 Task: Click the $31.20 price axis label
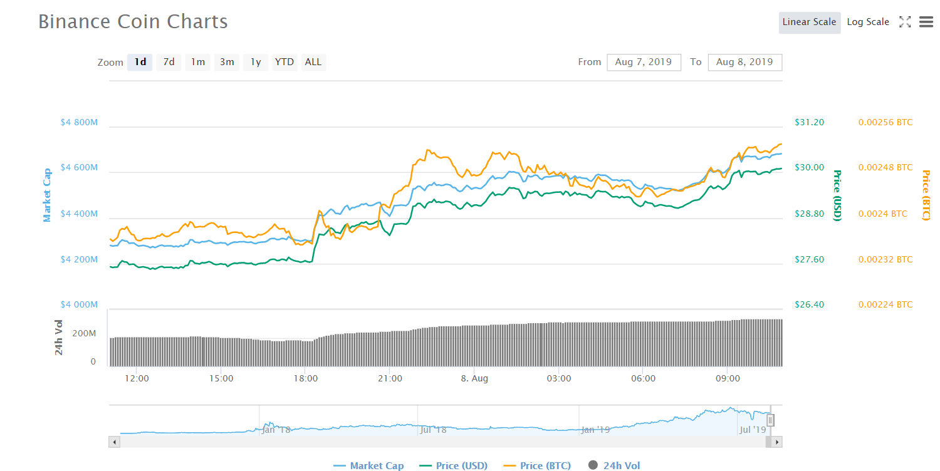809,122
